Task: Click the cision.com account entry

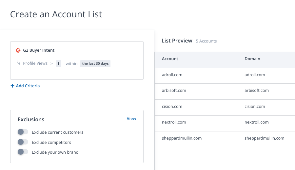Action: [x=172, y=107]
